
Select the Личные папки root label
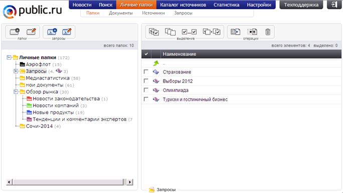38,57
